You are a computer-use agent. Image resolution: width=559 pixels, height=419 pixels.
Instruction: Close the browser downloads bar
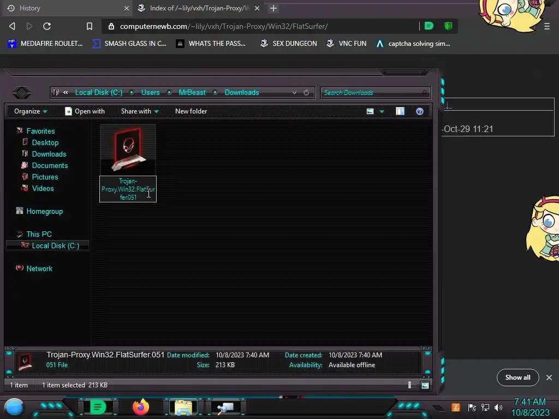coord(549,378)
